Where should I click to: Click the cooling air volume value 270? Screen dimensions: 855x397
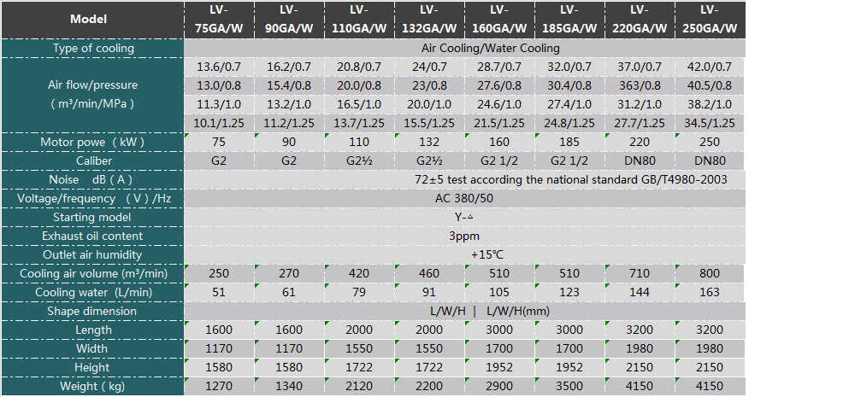(289, 273)
